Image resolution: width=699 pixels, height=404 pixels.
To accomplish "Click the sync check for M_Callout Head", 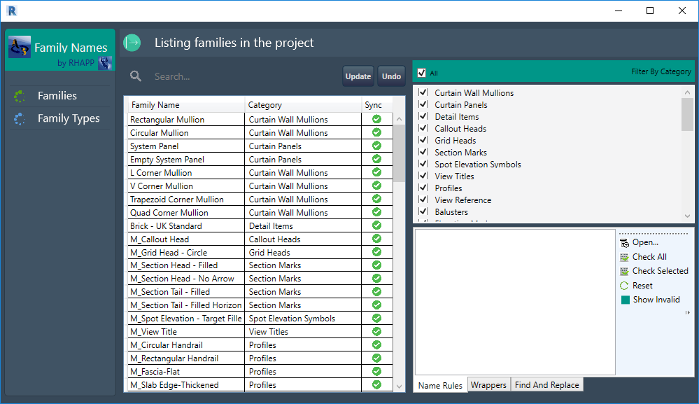I will coord(376,239).
